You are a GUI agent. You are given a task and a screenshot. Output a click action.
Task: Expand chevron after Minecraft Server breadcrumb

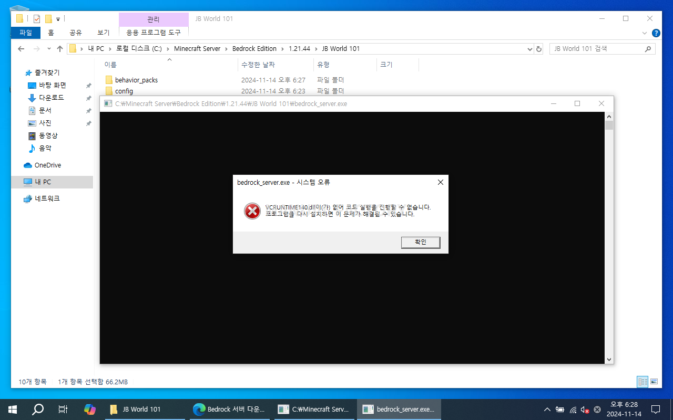click(x=226, y=49)
